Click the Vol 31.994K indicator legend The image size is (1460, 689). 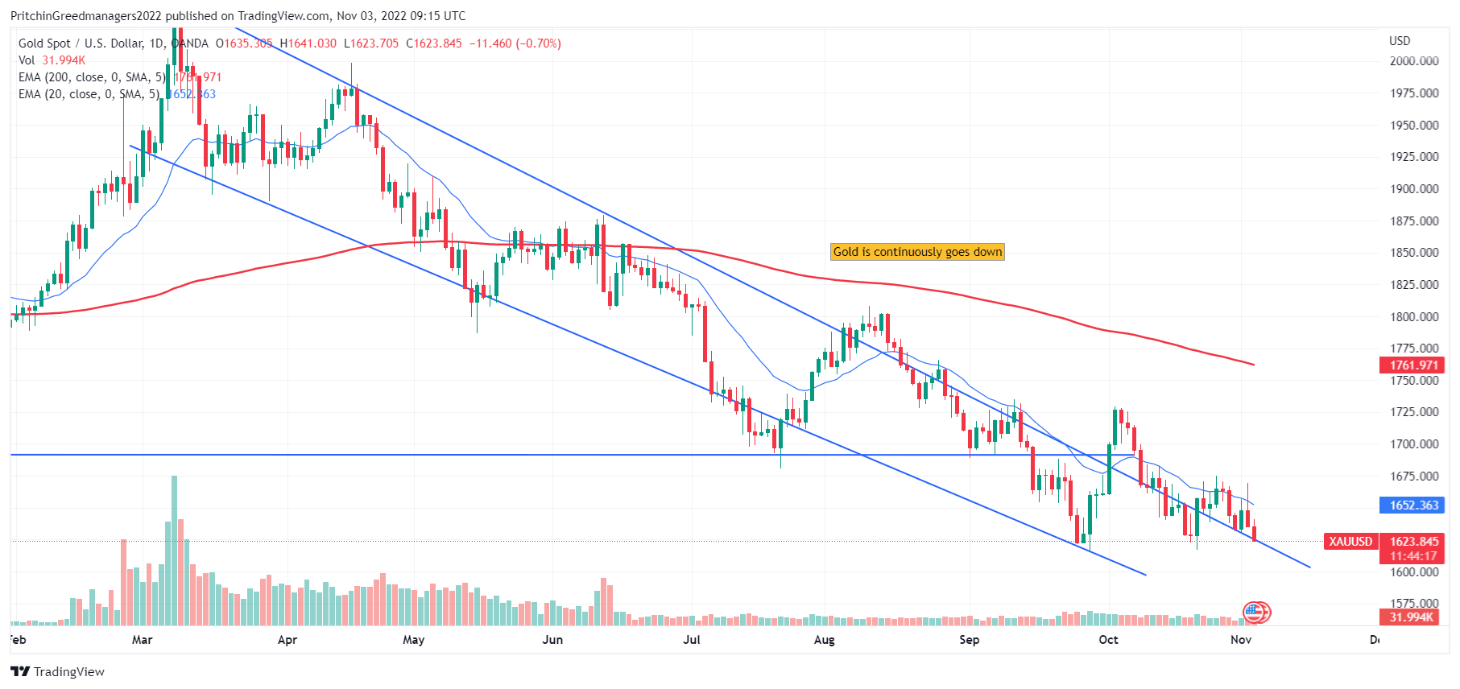pyautogui.click(x=52, y=60)
